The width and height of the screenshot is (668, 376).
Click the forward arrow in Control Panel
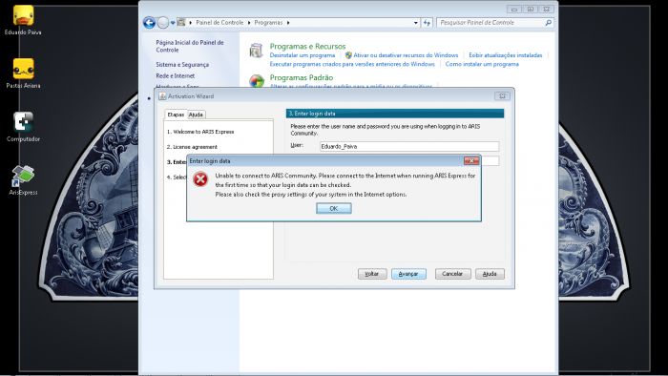pos(163,23)
